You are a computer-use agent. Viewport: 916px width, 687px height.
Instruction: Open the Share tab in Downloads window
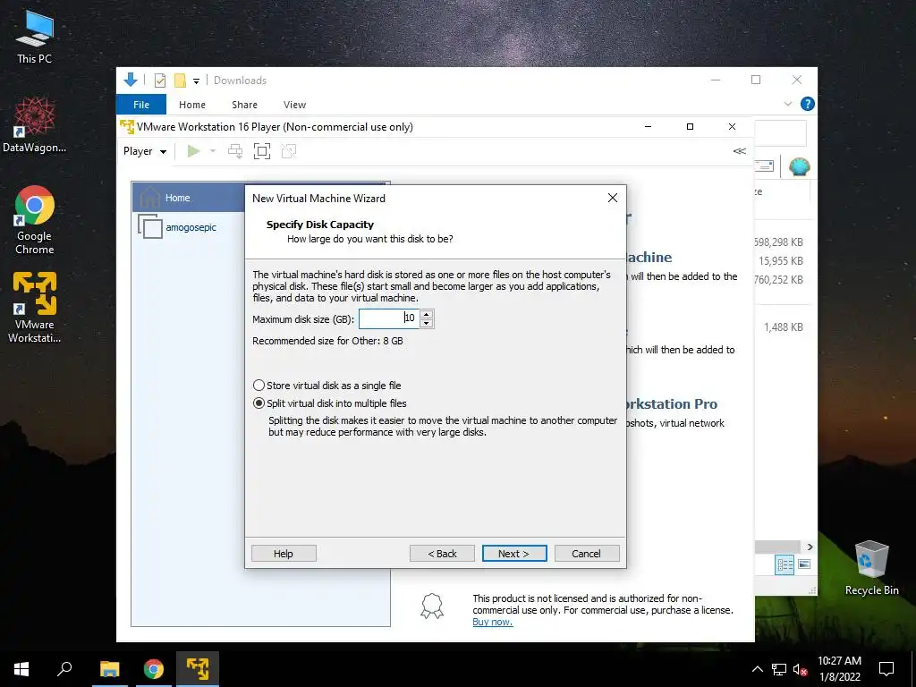point(244,105)
